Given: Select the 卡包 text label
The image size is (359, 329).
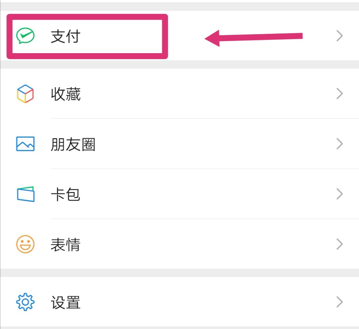Looking at the screenshot, I should pyautogui.click(x=65, y=194).
